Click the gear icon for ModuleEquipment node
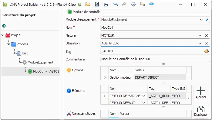 coord(25,62)
